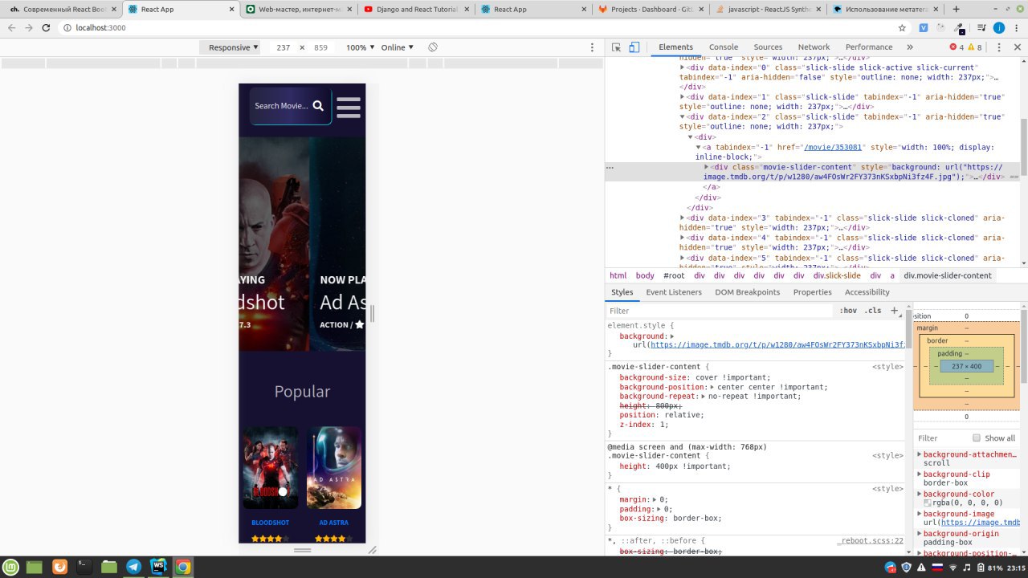The height and width of the screenshot is (578, 1028).
Task: Click the html breadcrumb
Action: coord(618,275)
